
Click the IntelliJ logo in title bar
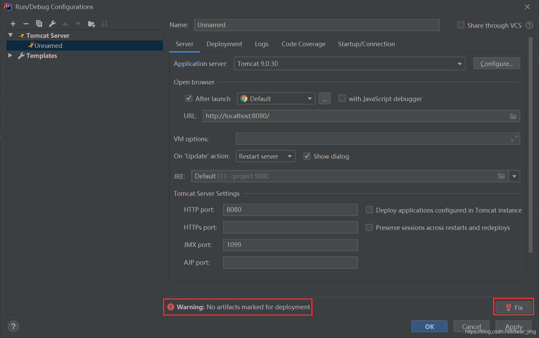point(8,7)
